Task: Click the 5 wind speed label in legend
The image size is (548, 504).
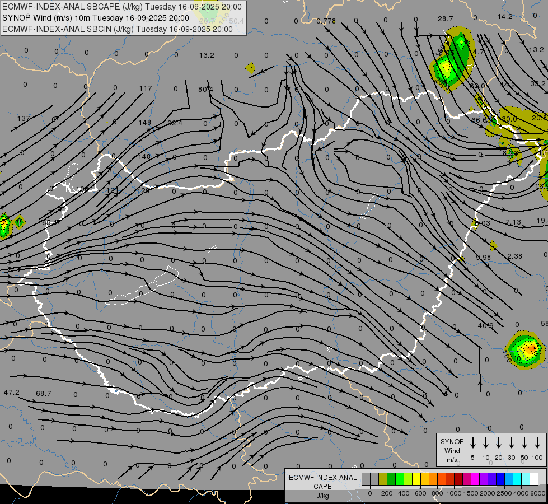Action: (472, 458)
